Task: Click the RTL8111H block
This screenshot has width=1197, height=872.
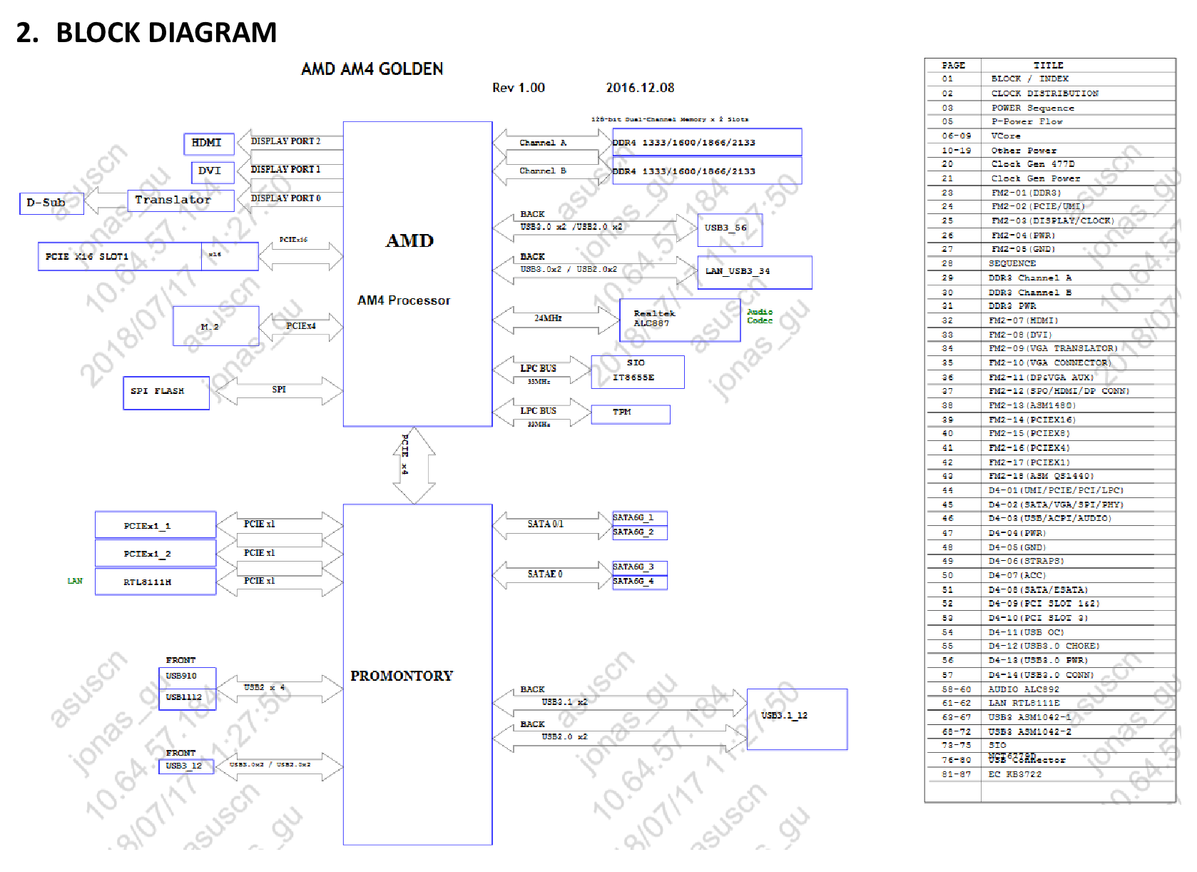Action: tap(156, 582)
